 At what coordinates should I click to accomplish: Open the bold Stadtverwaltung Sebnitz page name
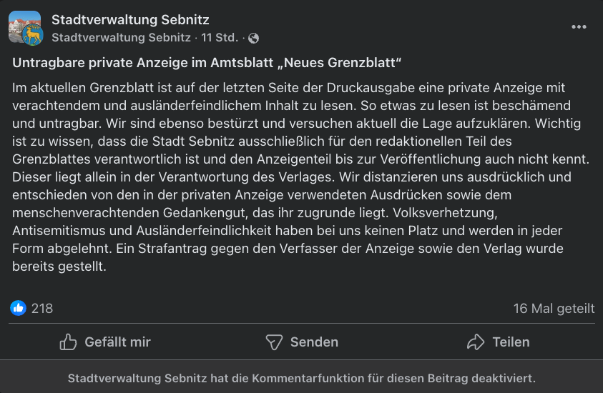tap(130, 19)
